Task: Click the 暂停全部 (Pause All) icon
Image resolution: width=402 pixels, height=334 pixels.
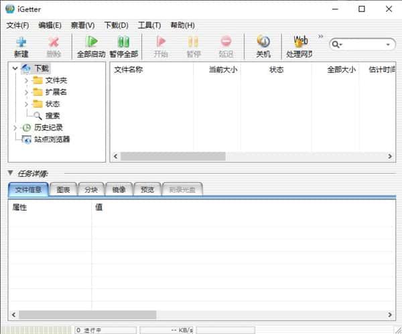Action: tap(124, 46)
